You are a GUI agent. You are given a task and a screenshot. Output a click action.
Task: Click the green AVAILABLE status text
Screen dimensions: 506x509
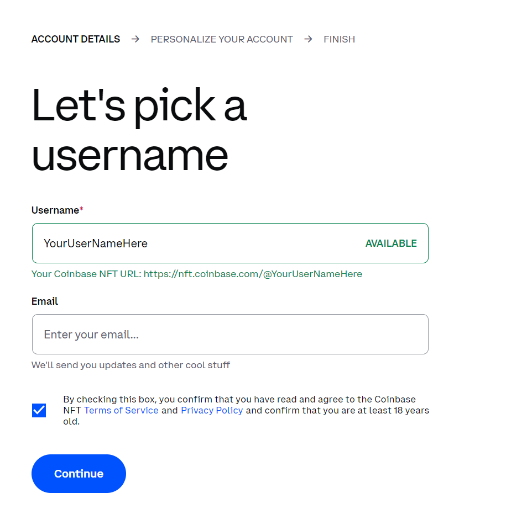click(x=391, y=243)
